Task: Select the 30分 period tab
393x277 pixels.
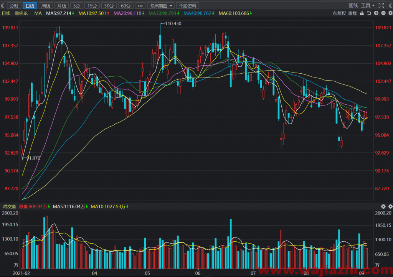Action: tap(109, 5)
